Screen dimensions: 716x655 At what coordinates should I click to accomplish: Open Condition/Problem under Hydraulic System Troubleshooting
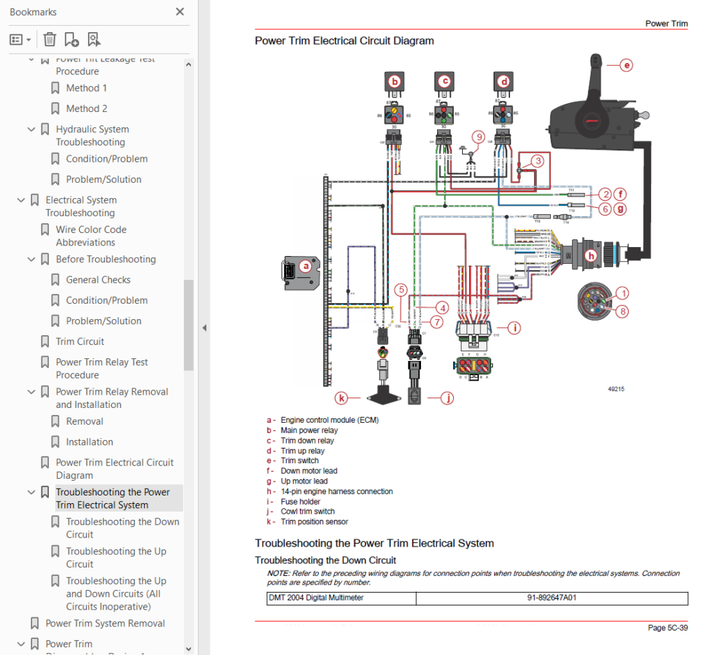point(107,159)
